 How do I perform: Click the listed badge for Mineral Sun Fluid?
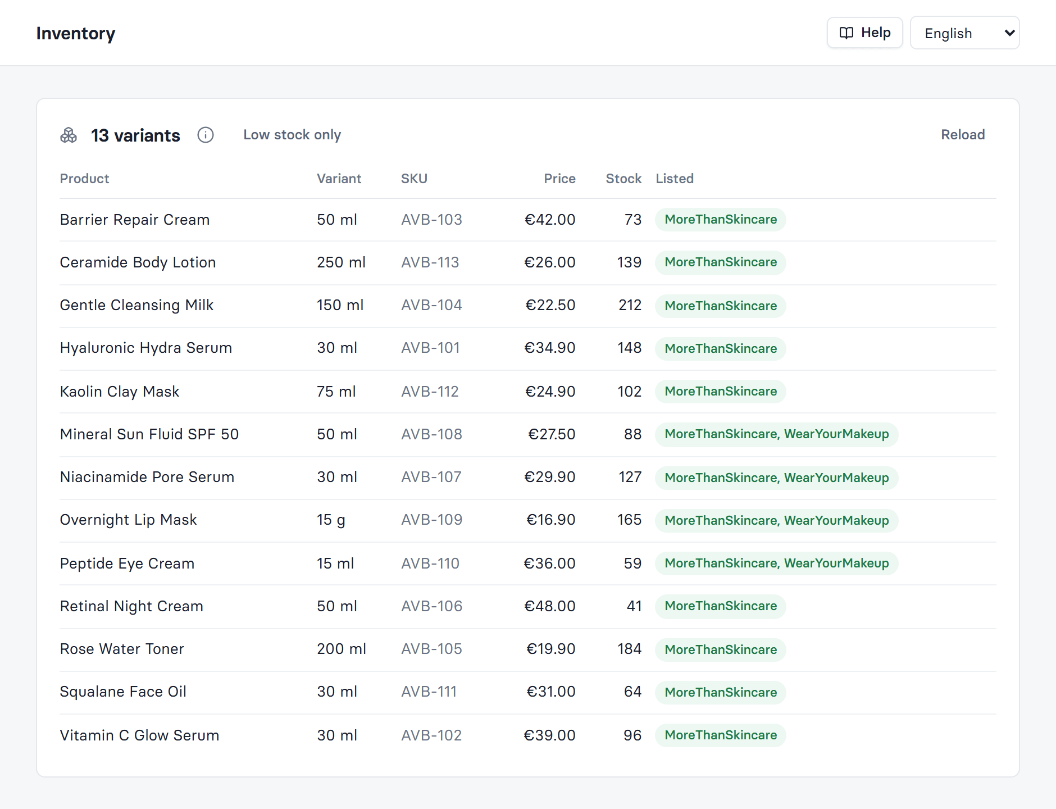(777, 434)
